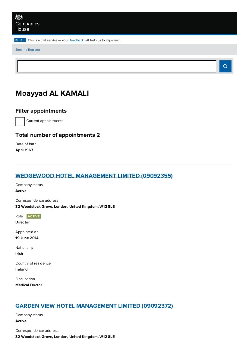Screen dimensions: 249x353
Task: Click the Medical Doctor occupation value
Action: coord(29,285)
